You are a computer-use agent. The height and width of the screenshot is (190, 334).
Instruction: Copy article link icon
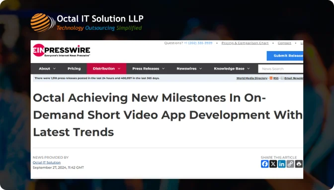290,164
